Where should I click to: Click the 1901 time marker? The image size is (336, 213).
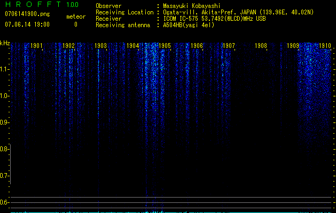point(36,46)
